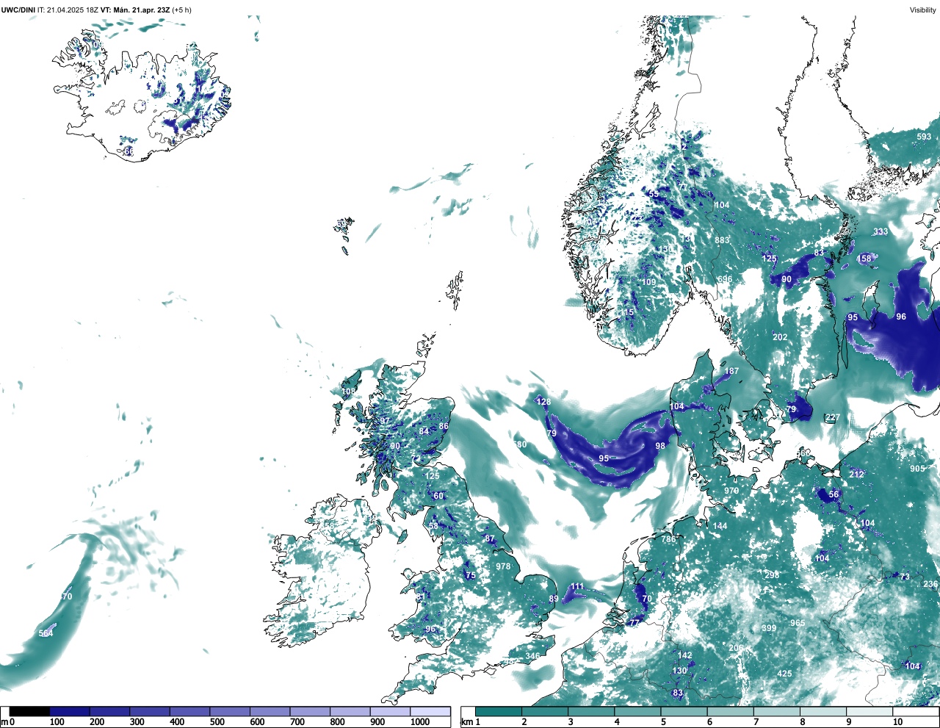Click the '564' value in the Atlantic band
The image size is (940, 728).
(x=46, y=633)
